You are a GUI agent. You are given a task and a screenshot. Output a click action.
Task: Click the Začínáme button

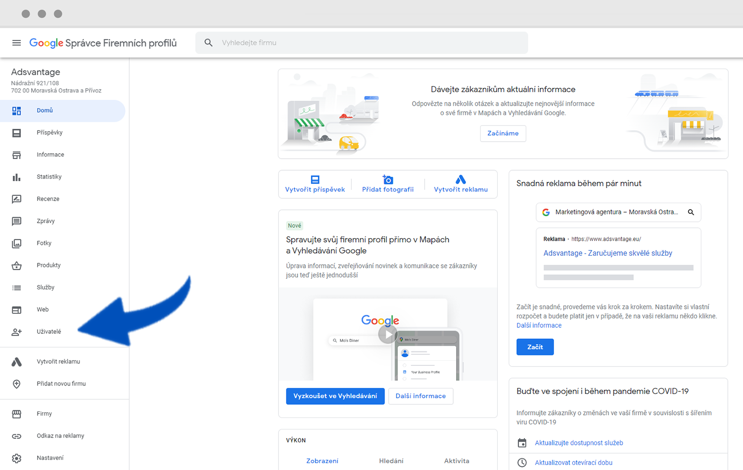pos(503,134)
